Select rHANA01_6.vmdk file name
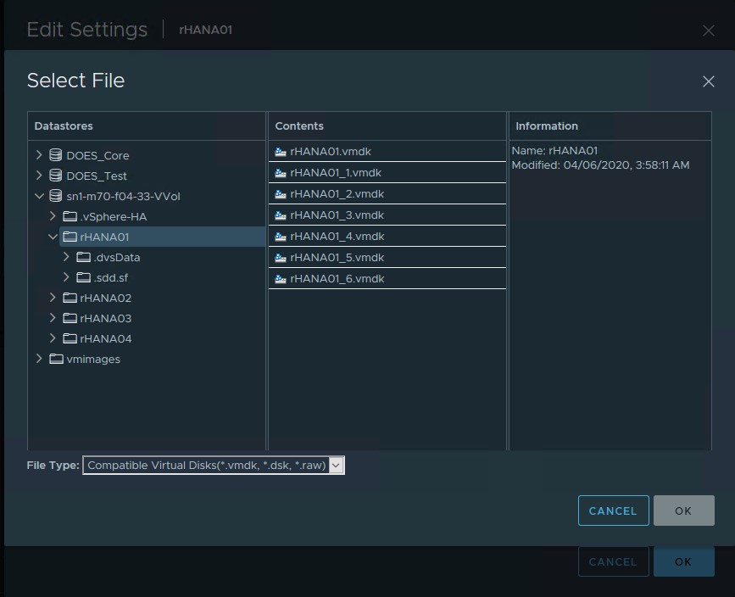The height and width of the screenshot is (597, 735). (x=337, y=278)
